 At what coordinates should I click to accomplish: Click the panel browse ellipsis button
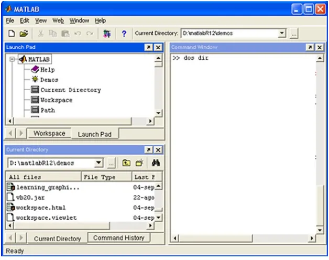(111, 164)
